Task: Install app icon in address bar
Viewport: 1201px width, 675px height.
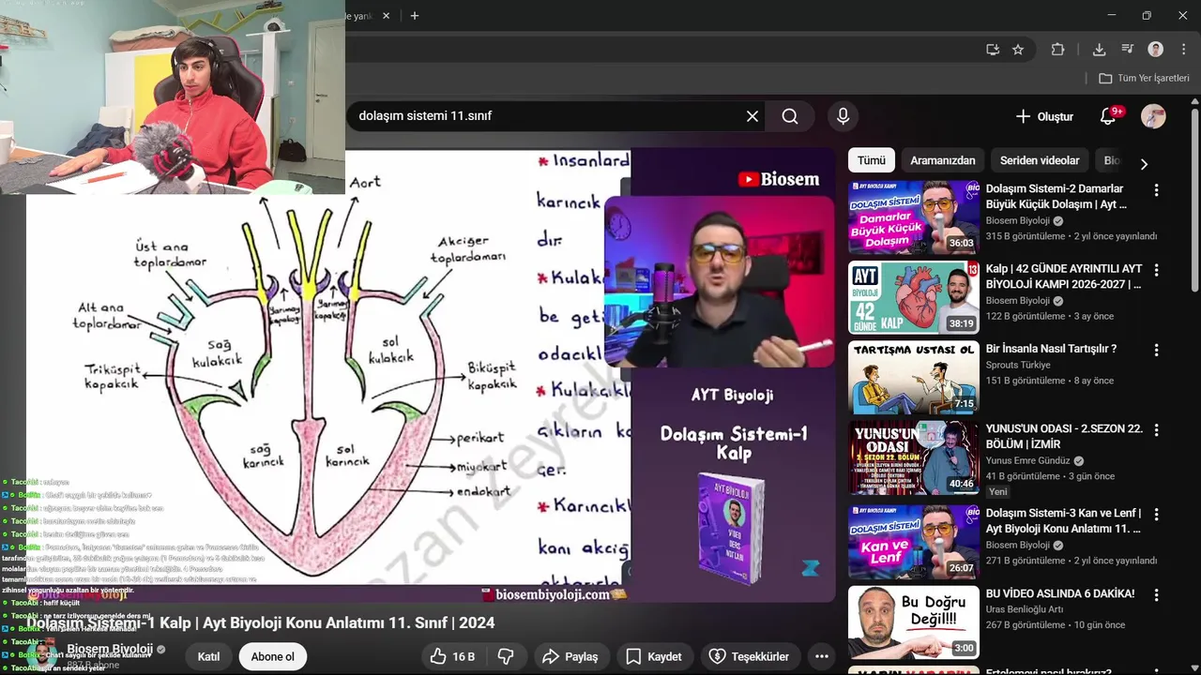Action: (x=993, y=50)
